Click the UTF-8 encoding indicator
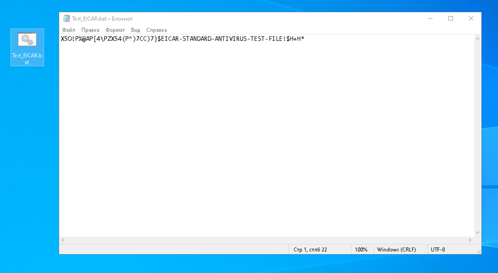Image resolution: width=498 pixels, height=273 pixels. click(438, 249)
